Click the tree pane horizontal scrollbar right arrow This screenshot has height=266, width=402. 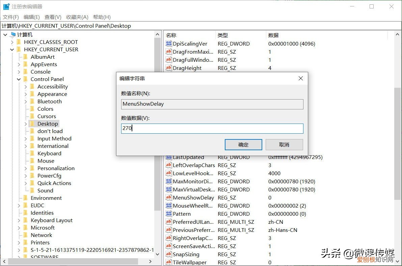(x=151, y=262)
